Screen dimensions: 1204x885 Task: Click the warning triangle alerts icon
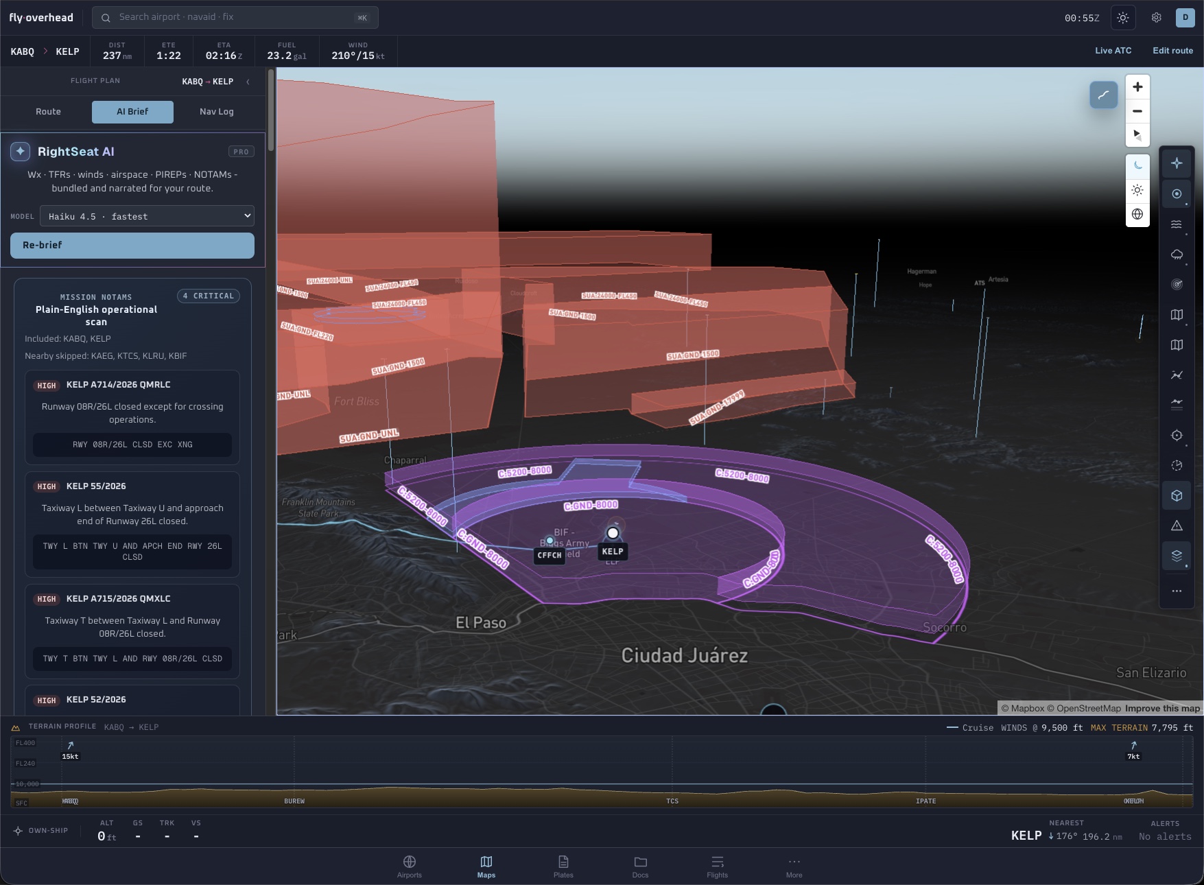(x=1177, y=526)
